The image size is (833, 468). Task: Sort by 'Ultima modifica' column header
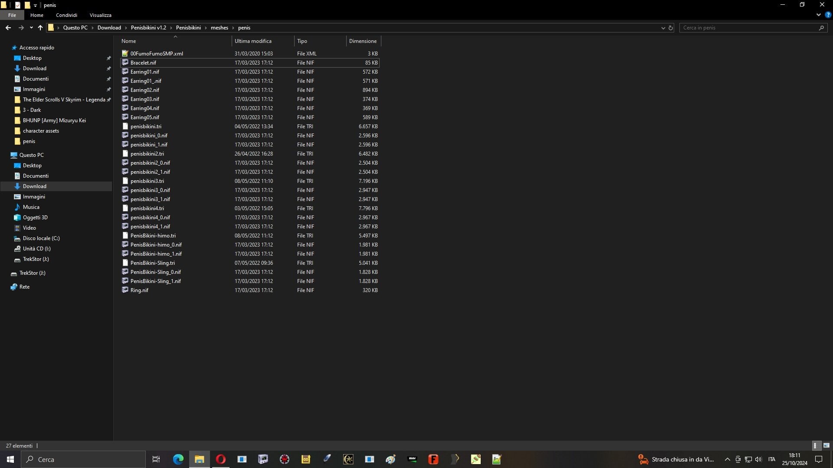coord(263,41)
